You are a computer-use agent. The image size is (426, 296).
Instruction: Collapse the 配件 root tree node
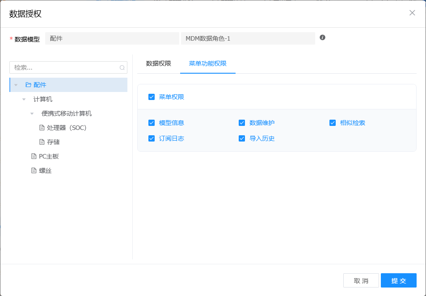pyautogui.click(x=16, y=85)
